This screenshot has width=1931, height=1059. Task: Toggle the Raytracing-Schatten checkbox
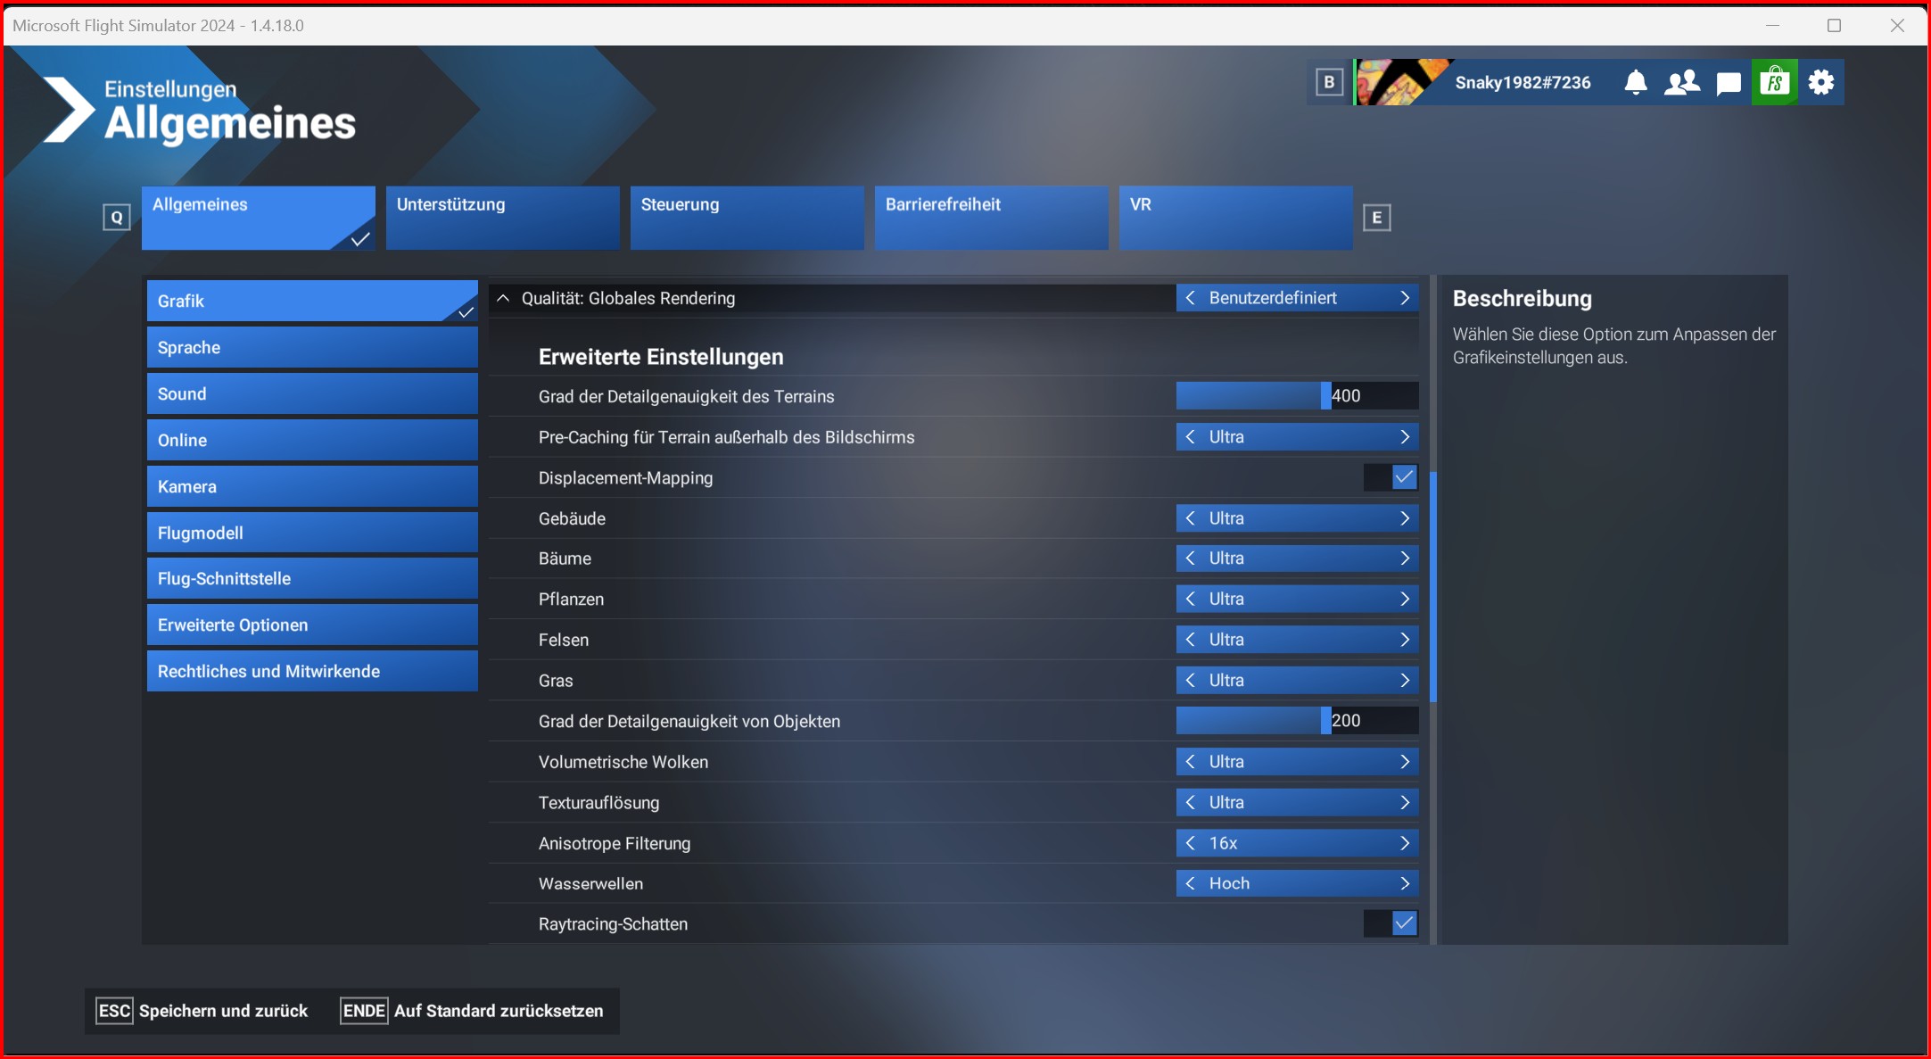pos(1403,923)
